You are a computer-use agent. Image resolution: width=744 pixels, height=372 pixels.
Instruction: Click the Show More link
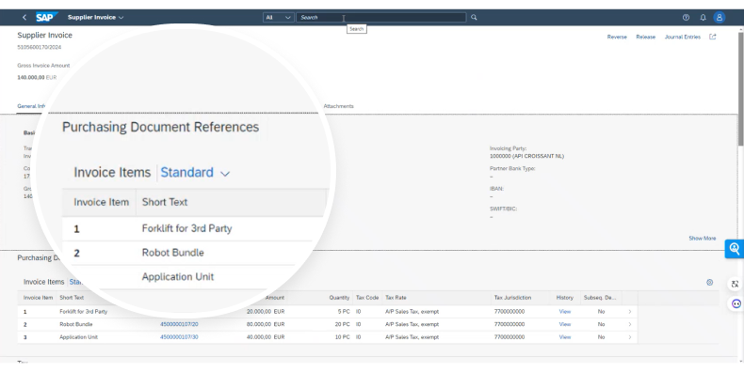pyautogui.click(x=703, y=238)
